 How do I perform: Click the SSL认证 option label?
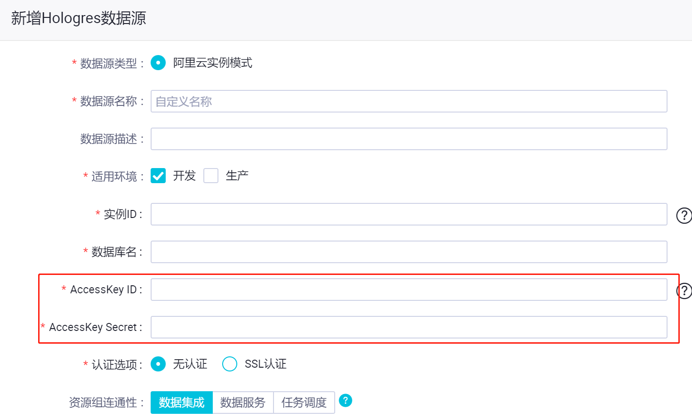click(266, 364)
